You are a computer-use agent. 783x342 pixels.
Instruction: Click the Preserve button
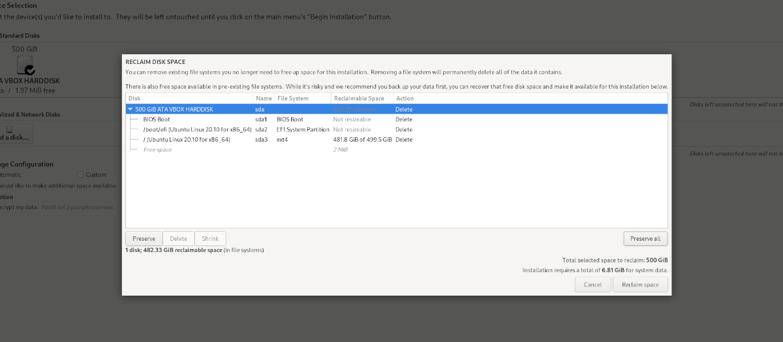coord(144,239)
